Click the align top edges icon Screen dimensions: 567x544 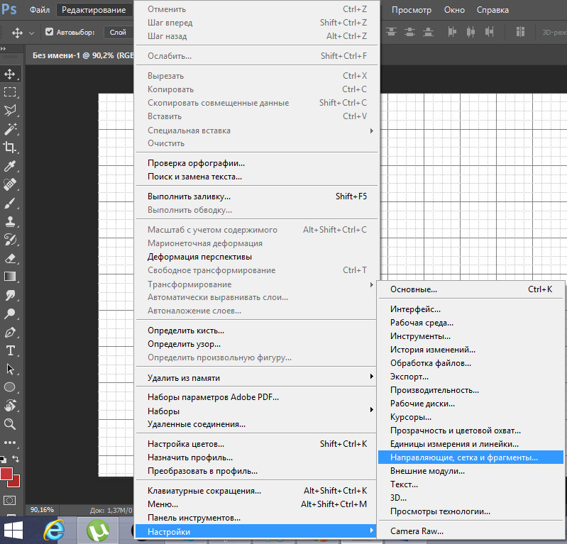(391, 32)
